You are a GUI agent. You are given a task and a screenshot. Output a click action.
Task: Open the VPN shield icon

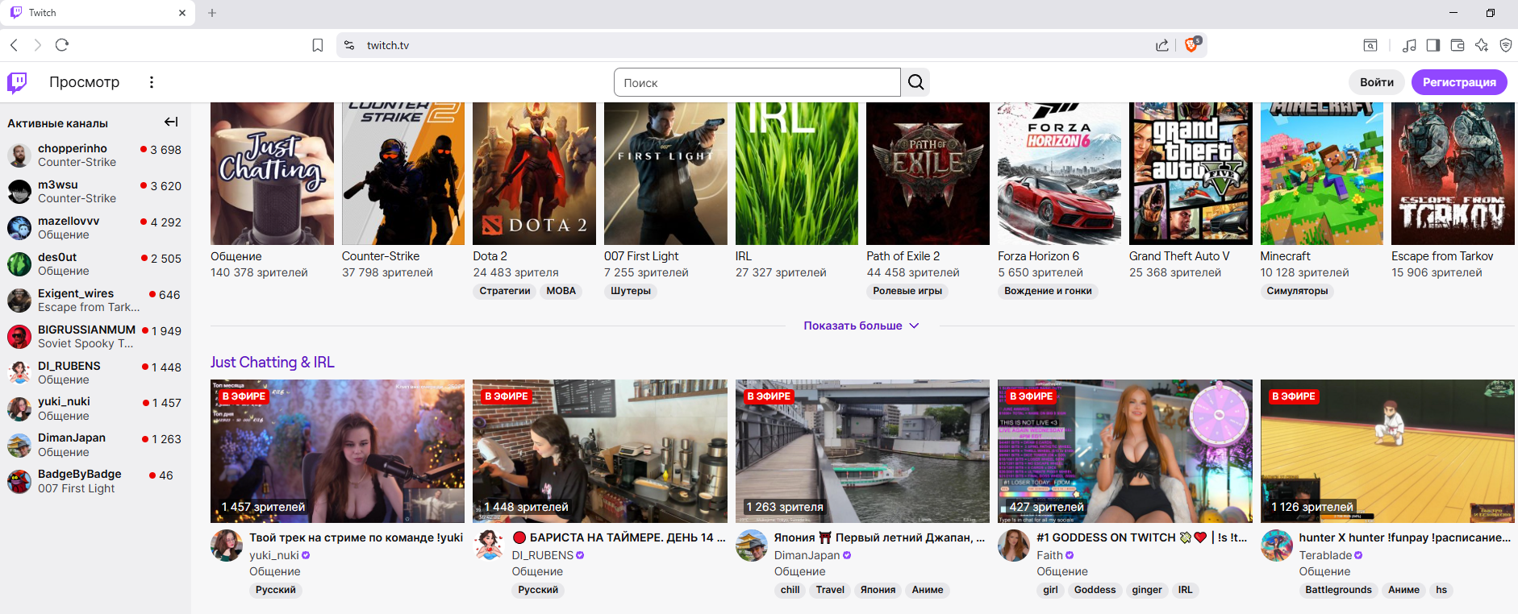1506,45
